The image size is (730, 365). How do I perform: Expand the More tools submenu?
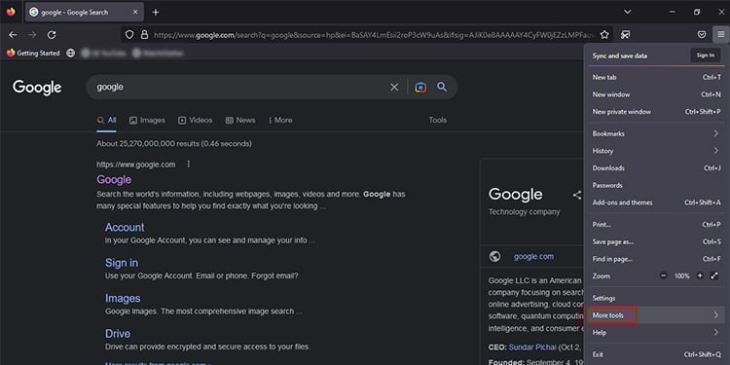pos(656,315)
